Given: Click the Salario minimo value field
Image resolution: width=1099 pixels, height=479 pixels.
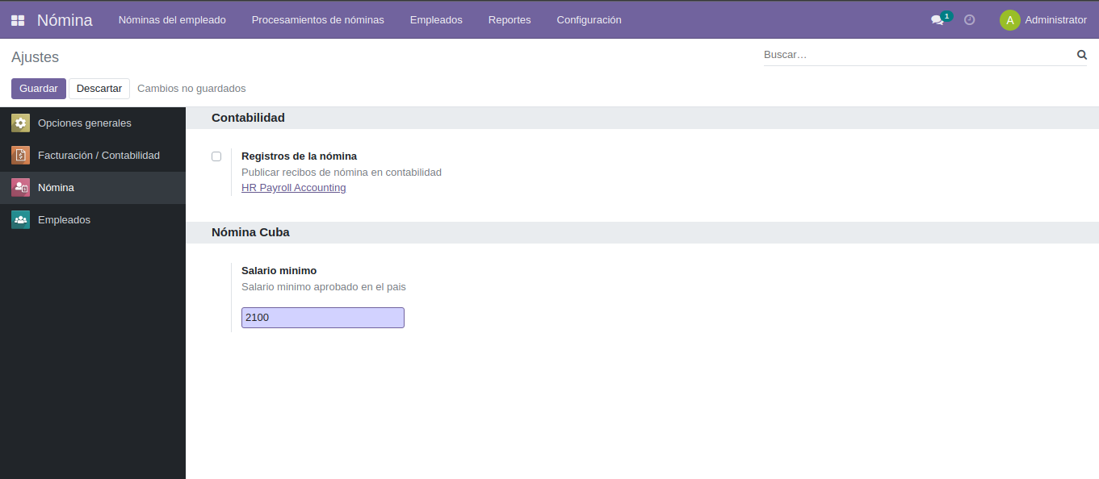Looking at the screenshot, I should click(x=322, y=317).
